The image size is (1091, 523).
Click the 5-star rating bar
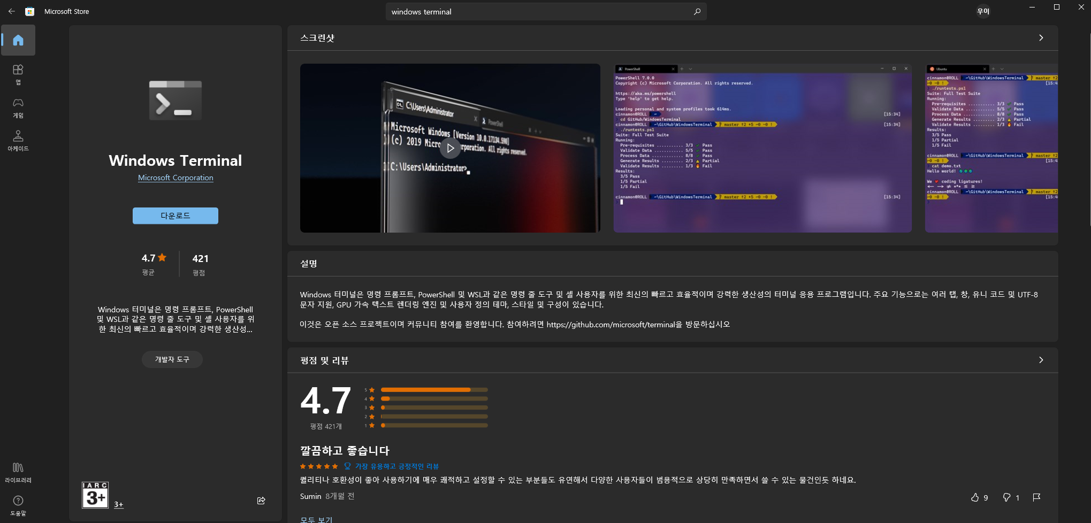pyautogui.click(x=434, y=390)
